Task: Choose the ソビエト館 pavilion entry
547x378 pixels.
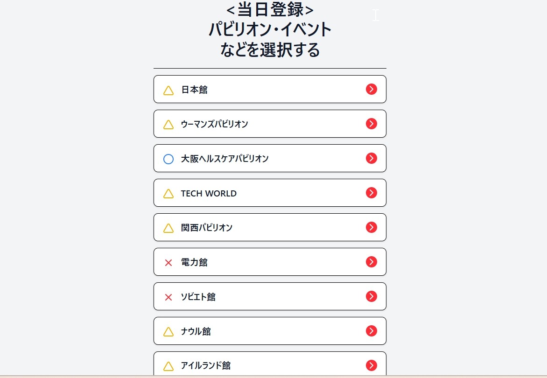Action: tap(198, 297)
